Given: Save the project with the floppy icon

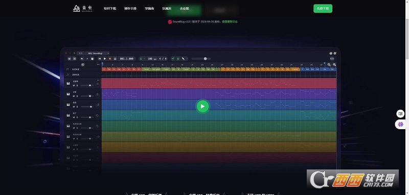Looking at the screenshot, I should point(92,59).
